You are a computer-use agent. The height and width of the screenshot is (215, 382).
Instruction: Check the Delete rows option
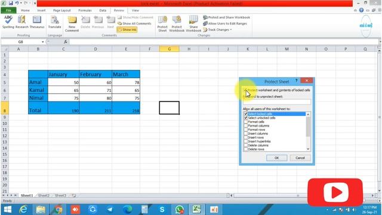(x=245, y=149)
